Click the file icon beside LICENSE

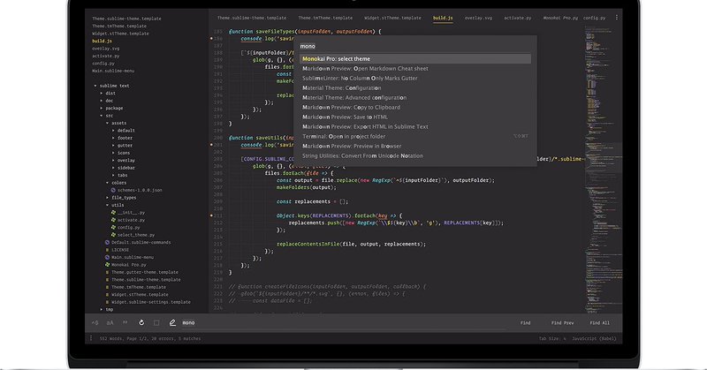pyautogui.click(x=107, y=250)
